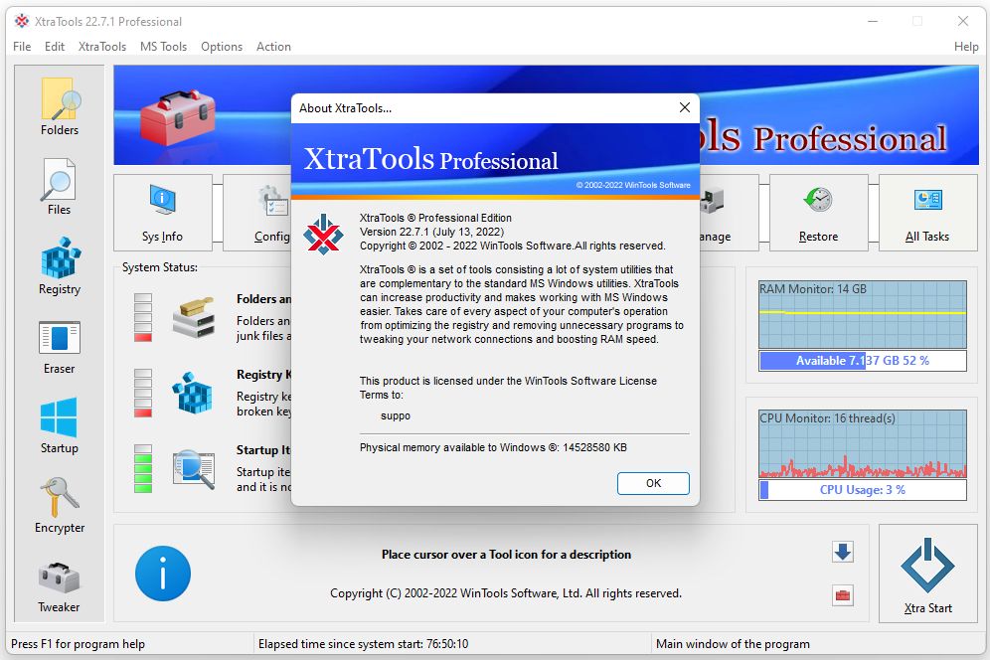
Task: Click the Folders status level indicator
Action: click(x=143, y=318)
